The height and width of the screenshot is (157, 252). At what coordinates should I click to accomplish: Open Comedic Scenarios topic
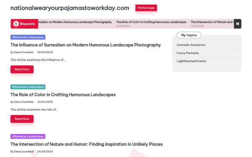191,45
